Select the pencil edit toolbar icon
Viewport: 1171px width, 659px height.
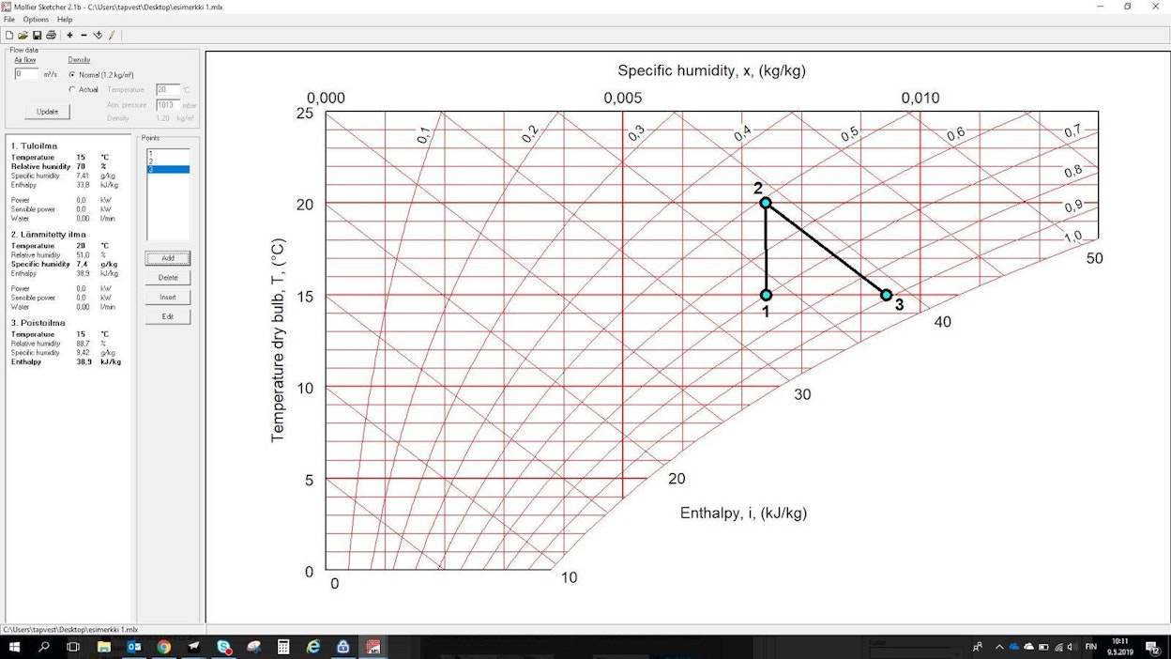[112, 35]
